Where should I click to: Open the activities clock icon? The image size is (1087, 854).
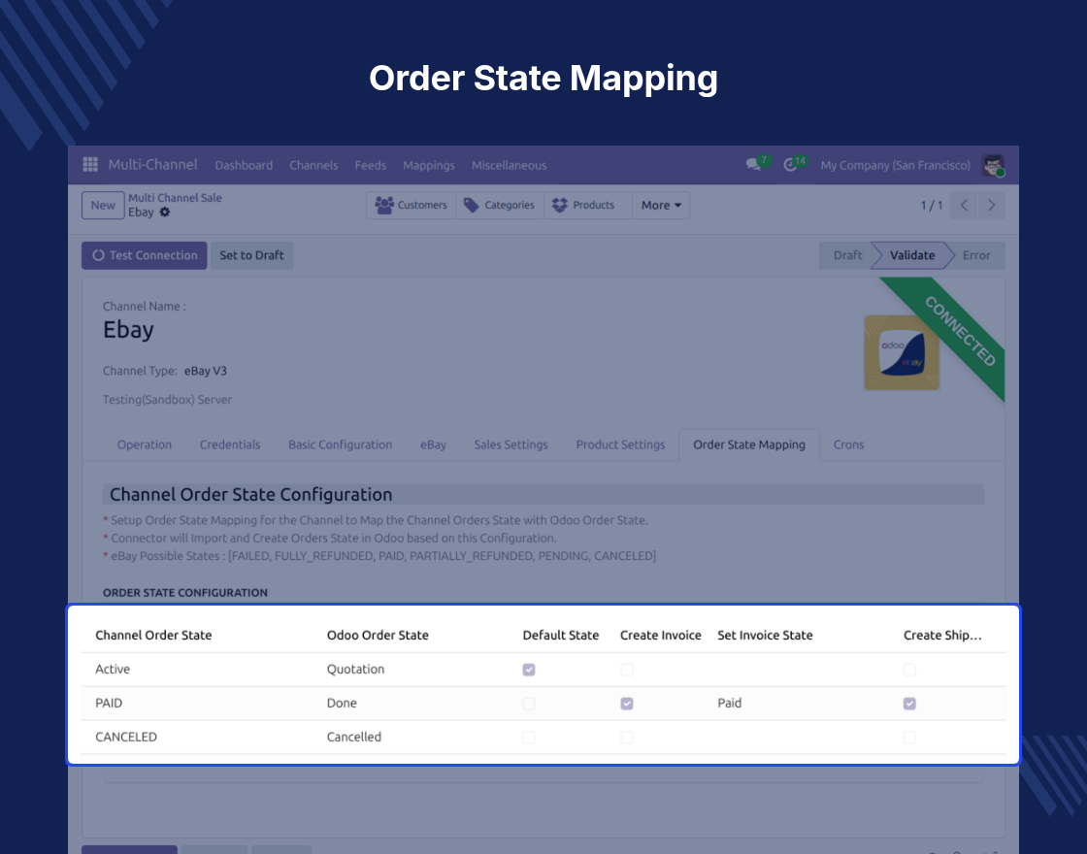pos(790,165)
